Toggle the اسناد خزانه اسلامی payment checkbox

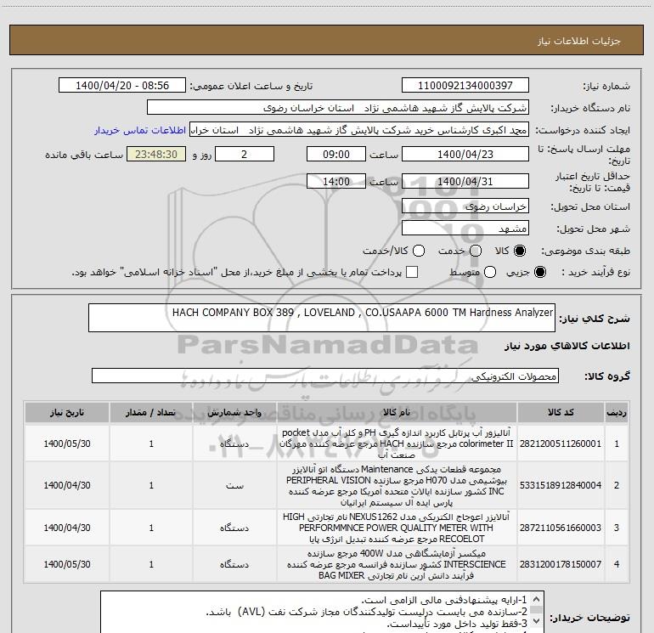click(412, 272)
